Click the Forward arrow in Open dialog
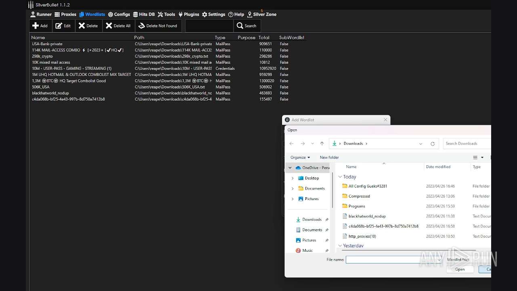Screen dimensions: 517x291 303,143
